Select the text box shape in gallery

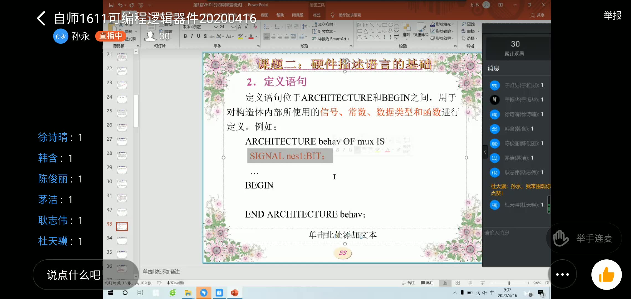coord(360,25)
